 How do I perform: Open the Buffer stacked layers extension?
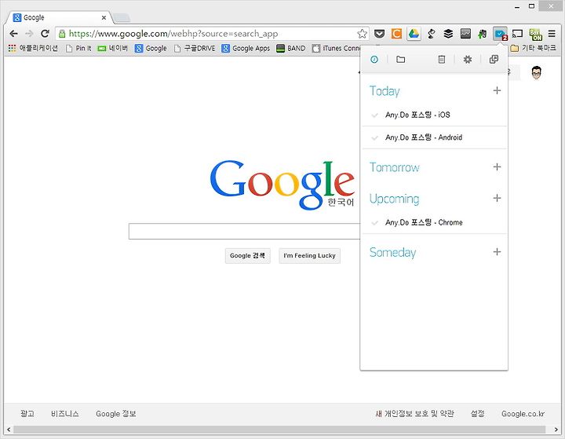point(448,34)
